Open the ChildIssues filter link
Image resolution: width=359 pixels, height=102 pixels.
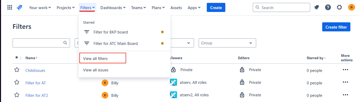[x=35, y=70]
